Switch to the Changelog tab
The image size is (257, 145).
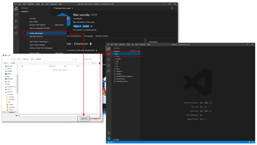[88, 36]
